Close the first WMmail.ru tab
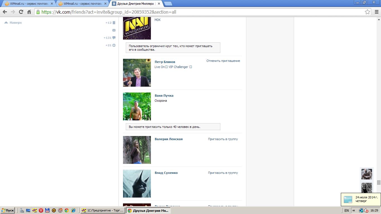381x214 pixels. 52,4
